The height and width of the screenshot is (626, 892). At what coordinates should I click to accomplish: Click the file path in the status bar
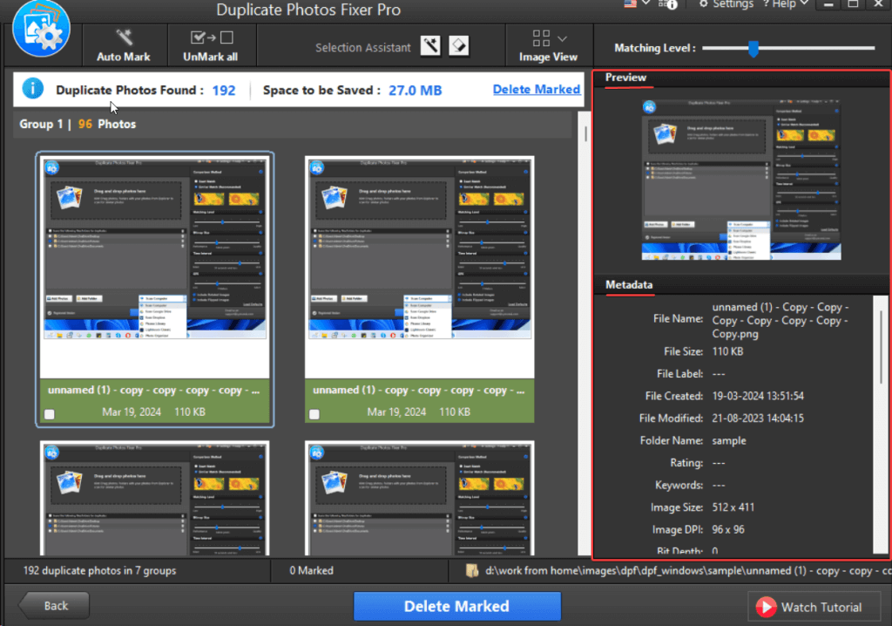pyautogui.click(x=688, y=571)
